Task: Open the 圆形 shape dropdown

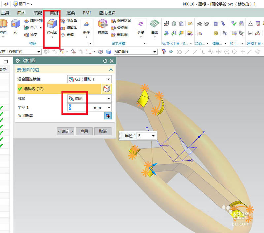Action: tap(109, 98)
